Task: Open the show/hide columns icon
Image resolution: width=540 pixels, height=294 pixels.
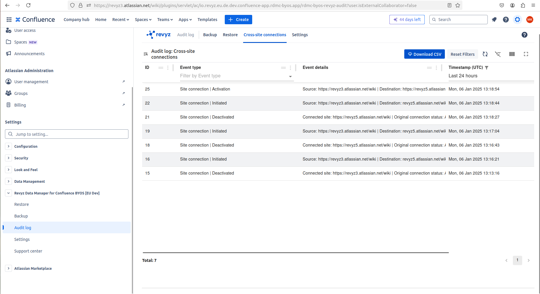Action: coord(512,54)
